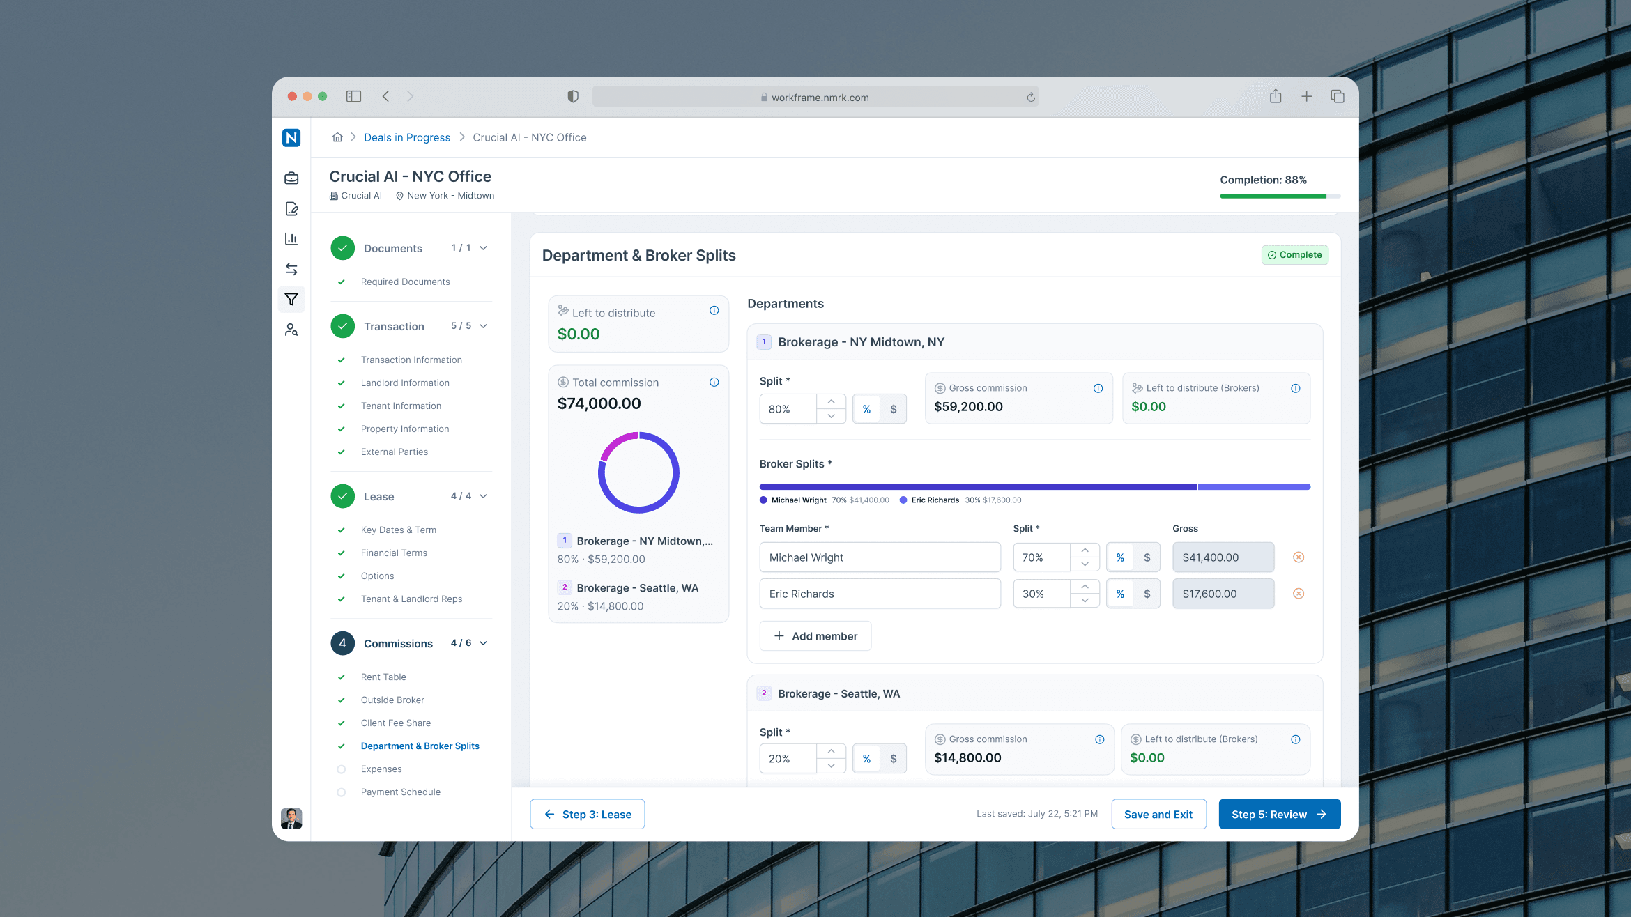Click info icon on Left to distribute card

(714, 311)
